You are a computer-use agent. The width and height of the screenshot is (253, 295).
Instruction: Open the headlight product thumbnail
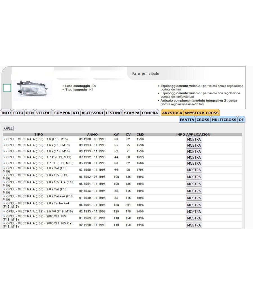click(x=33, y=90)
